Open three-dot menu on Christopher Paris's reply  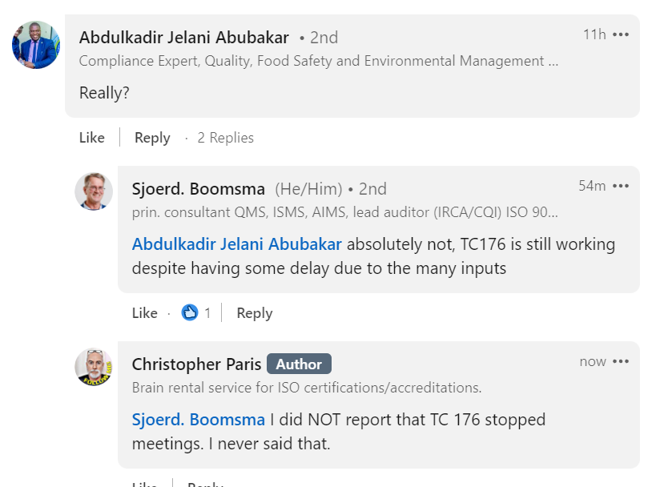621,361
